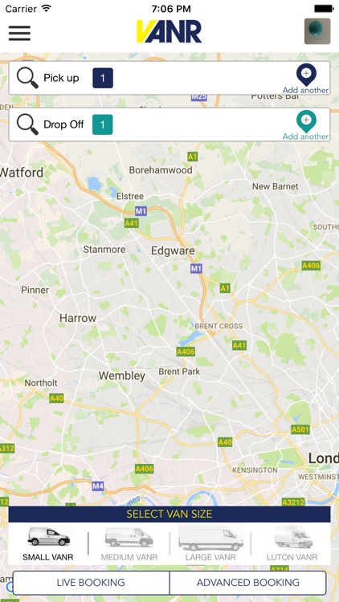Tap the profile picture thumbnail

(317, 31)
